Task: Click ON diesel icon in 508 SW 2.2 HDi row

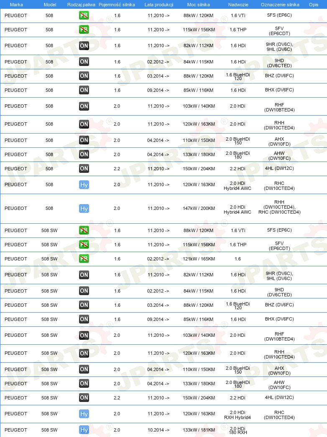Action: [x=84, y=398]
